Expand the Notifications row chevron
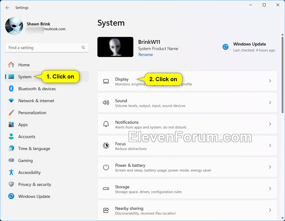This screenshot has width=285, height=221. pyautogui.click(x=270, y=124)
